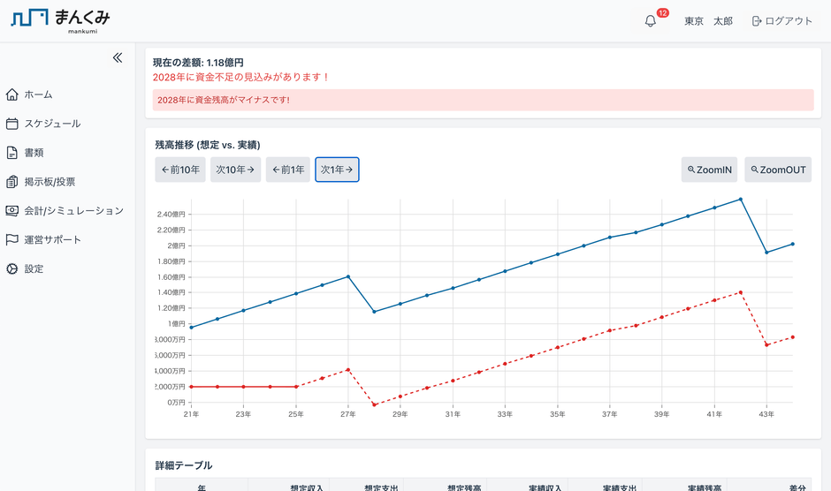Click the gear icon for 設定
Viewport: 831px width, 491px height.
12,268
